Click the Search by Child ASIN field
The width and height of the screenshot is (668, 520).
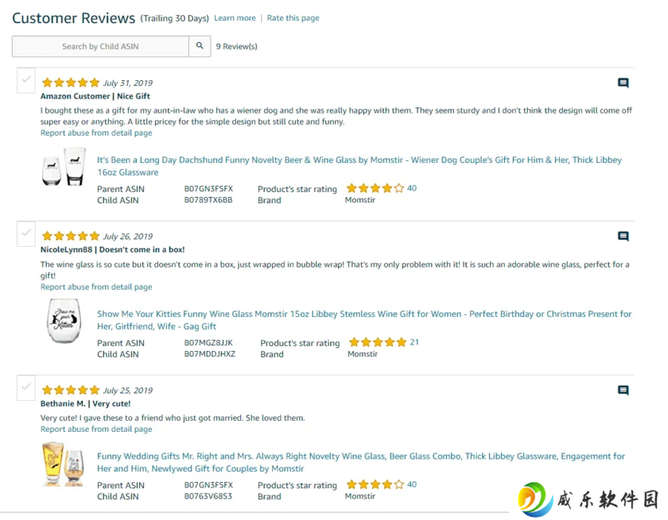100,46
